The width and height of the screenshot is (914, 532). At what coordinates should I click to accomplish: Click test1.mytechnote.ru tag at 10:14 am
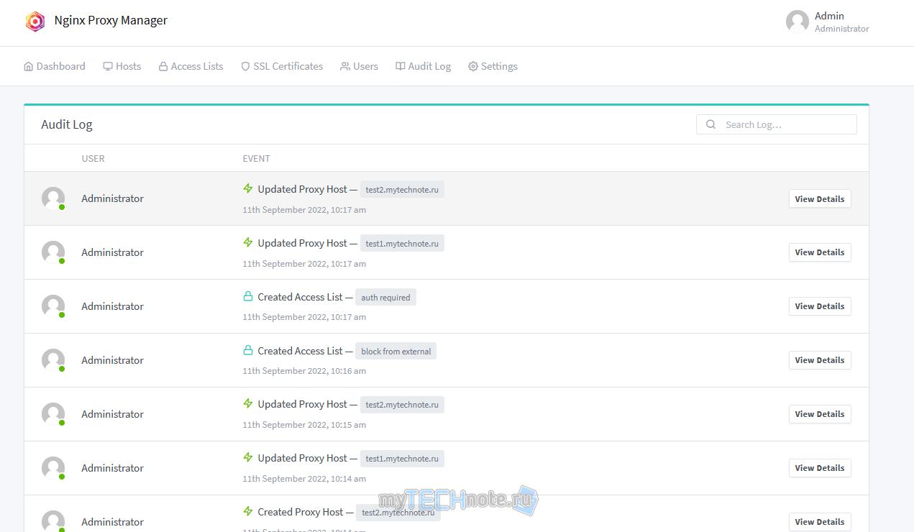[402, 459]
